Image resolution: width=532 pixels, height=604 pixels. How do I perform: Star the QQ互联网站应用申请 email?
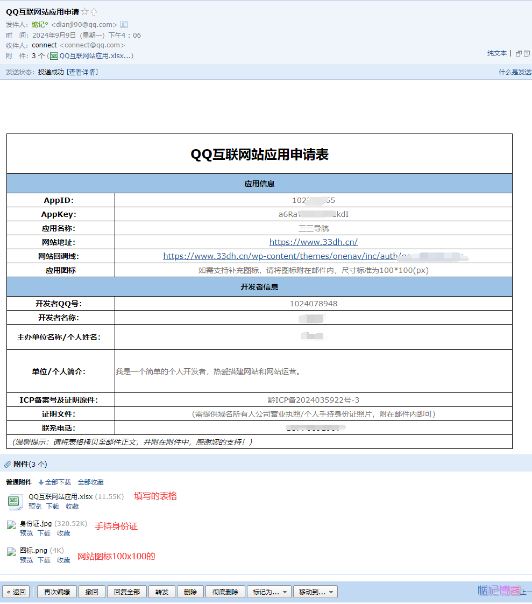(84, 12)
